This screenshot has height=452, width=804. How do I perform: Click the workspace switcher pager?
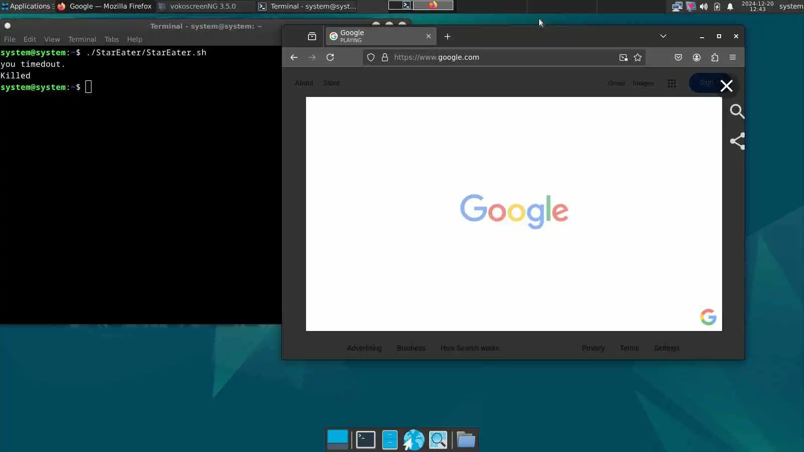tap(421, 6)
